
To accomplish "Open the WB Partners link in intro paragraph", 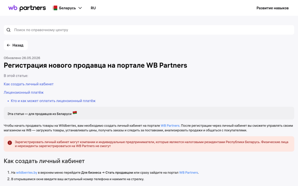I will point(170,126).
